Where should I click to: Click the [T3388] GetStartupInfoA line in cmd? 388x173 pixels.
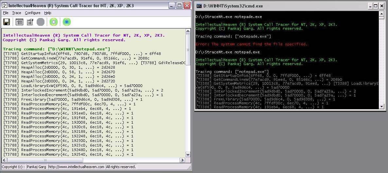coord(263,76)
